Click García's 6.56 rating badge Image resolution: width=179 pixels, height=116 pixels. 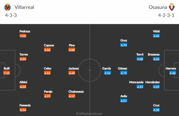[107, 73]
